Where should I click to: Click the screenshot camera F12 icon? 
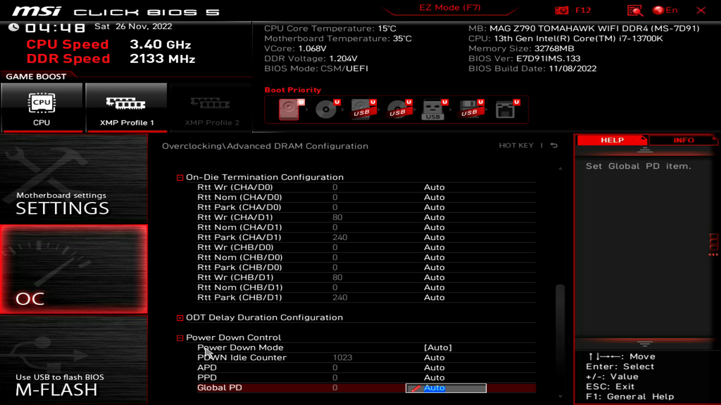pyautogui.click(x=561, y=10)
